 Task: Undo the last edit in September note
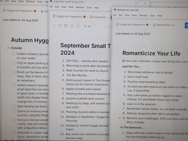tap(72, 26)
